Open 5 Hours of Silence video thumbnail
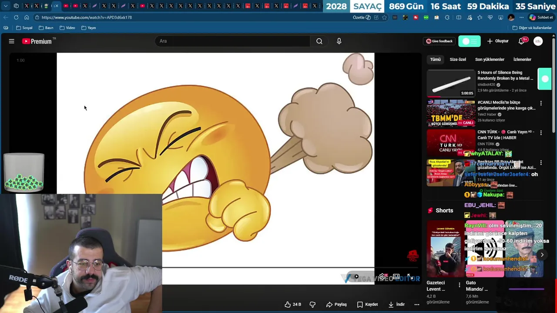Screen dimensions: 557x313 [x=451, y=83]
